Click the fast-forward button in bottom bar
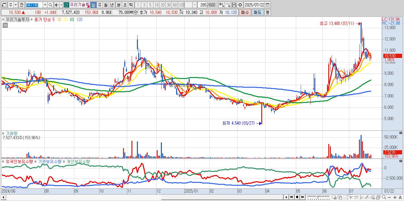404x201 pixels. point(302,197)
